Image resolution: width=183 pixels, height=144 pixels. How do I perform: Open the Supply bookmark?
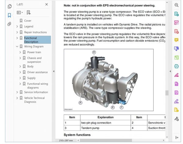[x=31, y=78]
